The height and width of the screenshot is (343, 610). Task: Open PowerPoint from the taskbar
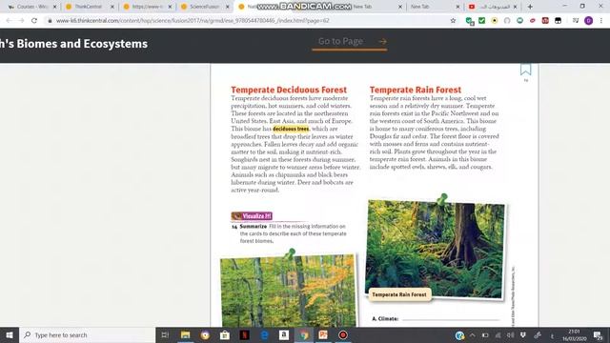[323, 334]
